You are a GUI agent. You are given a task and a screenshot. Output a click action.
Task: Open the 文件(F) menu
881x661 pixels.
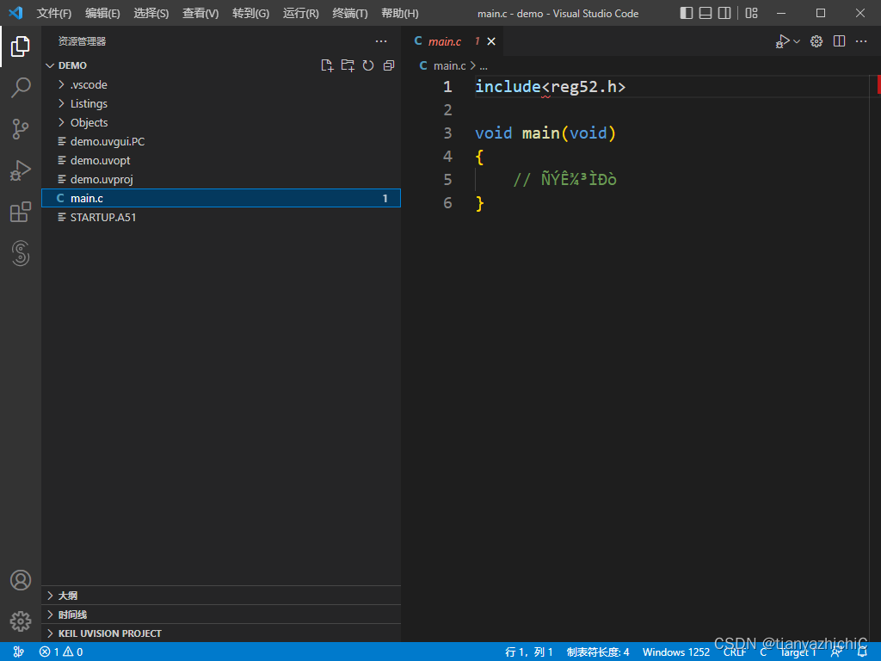coord(54,13)
